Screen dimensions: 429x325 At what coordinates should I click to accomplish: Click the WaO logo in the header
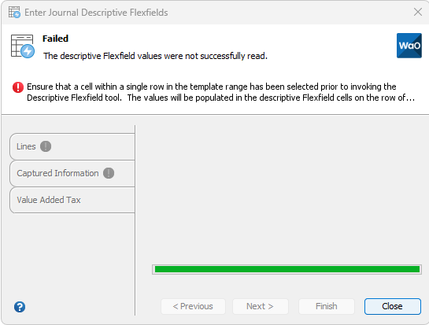[409, 46]
